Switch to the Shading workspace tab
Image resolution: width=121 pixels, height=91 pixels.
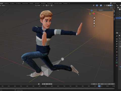coord(32,3)
